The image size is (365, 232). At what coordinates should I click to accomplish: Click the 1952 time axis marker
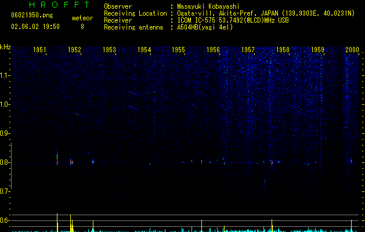point(74,49)
